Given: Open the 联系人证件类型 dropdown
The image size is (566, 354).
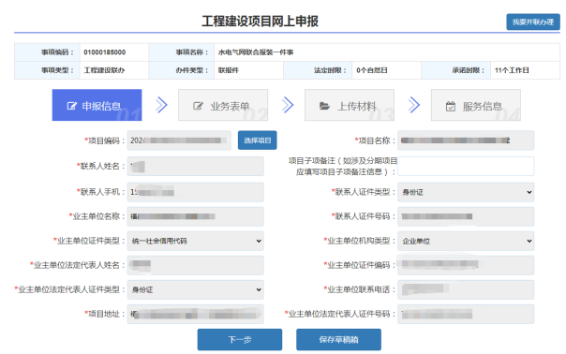Looking at the screenshot, I should coord(466,192).
